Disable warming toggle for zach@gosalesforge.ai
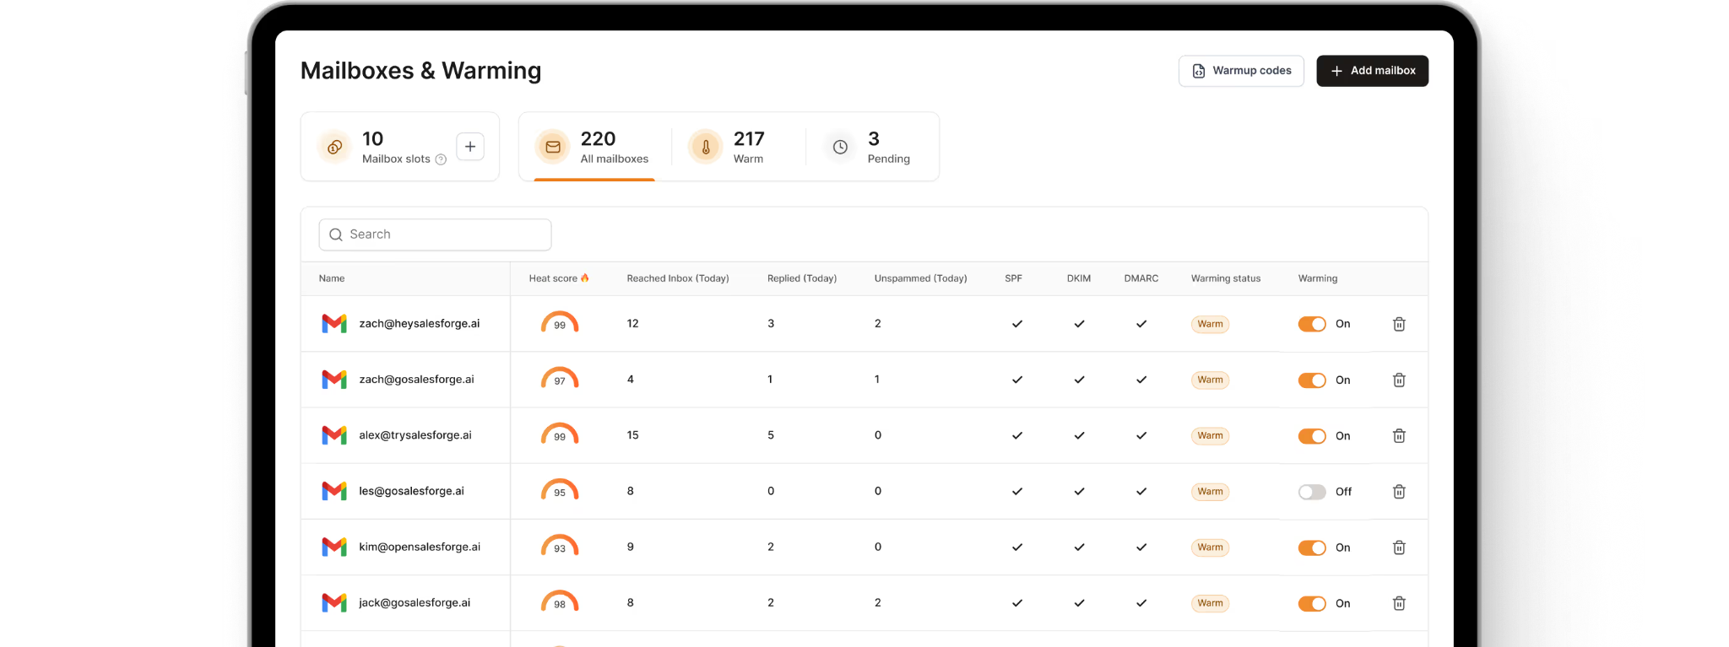Image resolution: width=1729 pixels, height=647 pixels. 1312,380
